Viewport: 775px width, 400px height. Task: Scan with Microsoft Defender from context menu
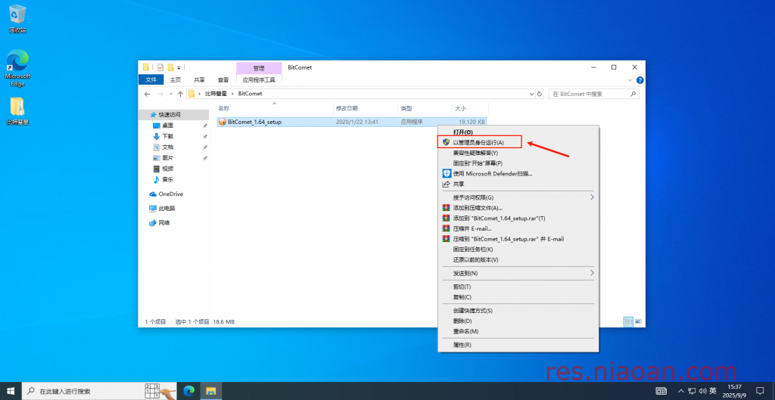tap(518, 173)
